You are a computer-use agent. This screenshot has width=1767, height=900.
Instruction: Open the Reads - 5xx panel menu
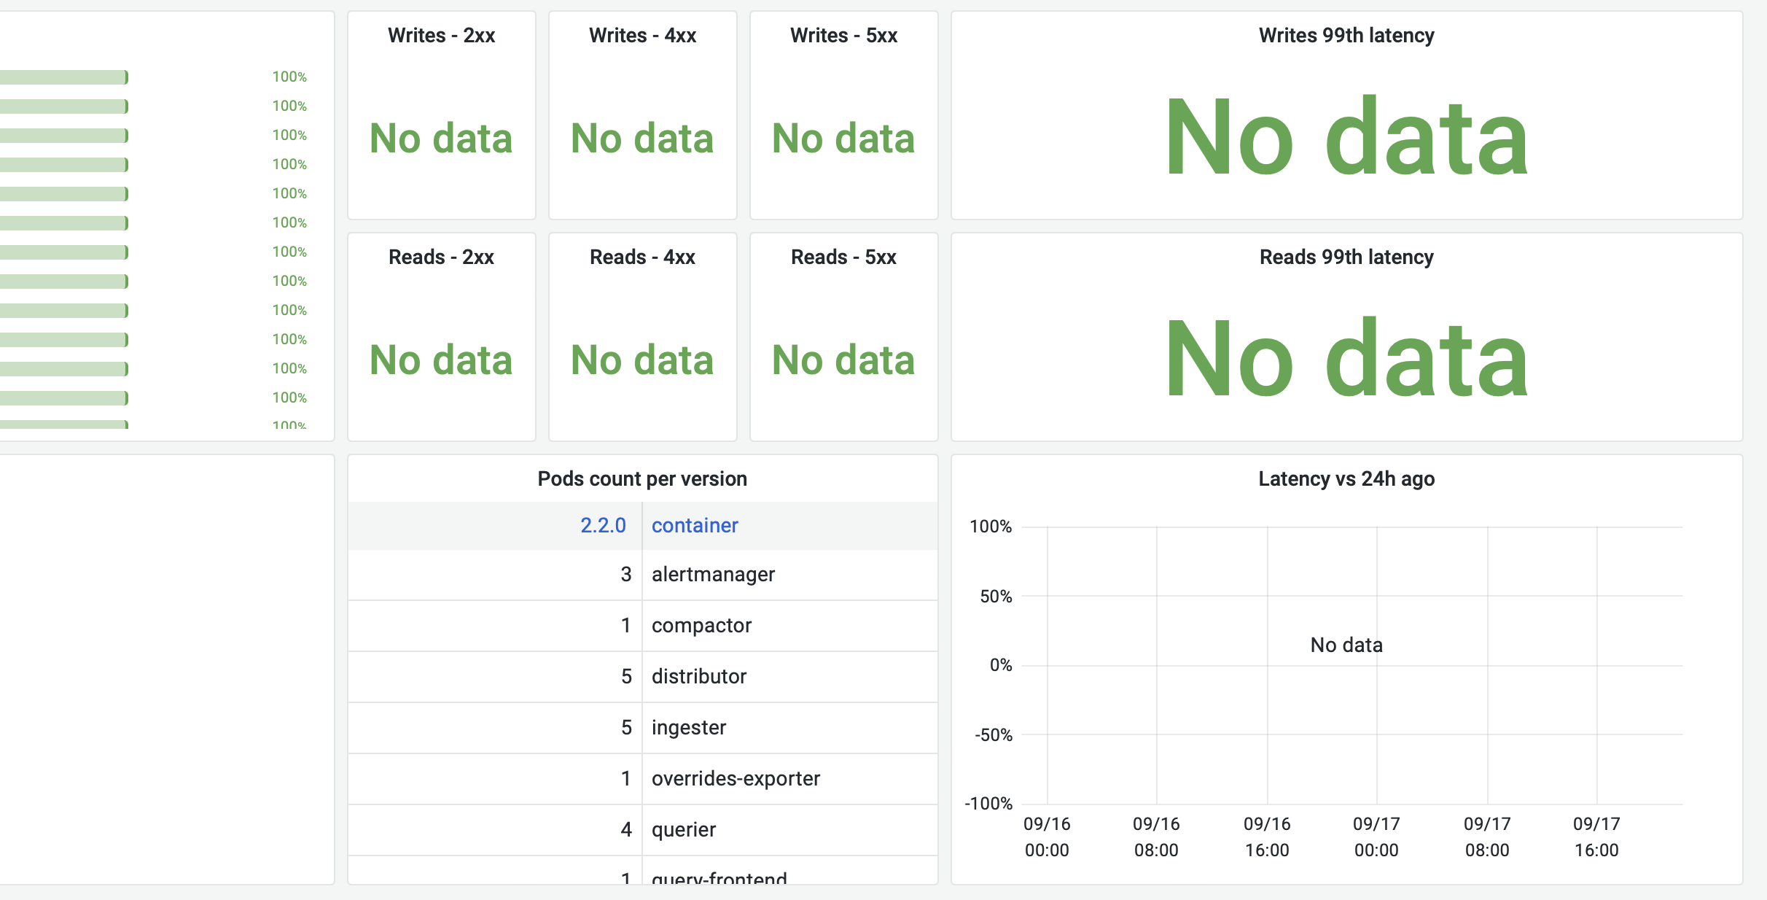click(843, 256)
